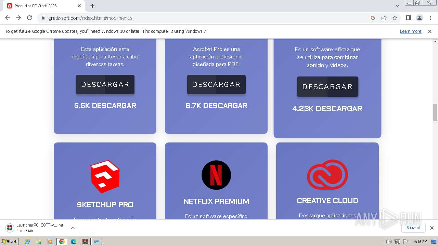The width and height of the screenshot is (438, 246).
Task: Reload the page with the refresh icon
Action: (29, 18)
